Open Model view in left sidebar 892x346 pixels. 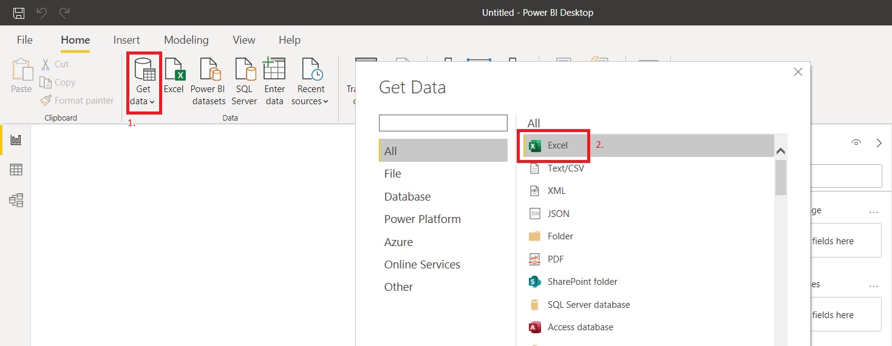16,200
